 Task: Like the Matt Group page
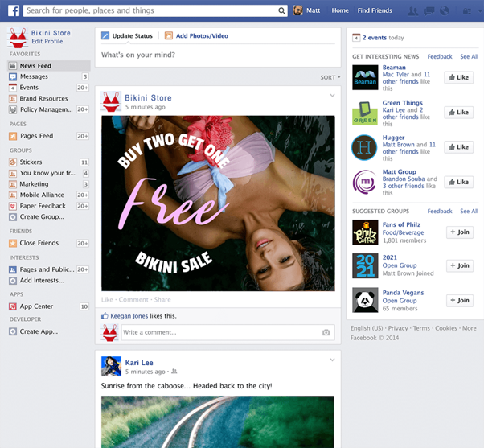tap(459, 182)
